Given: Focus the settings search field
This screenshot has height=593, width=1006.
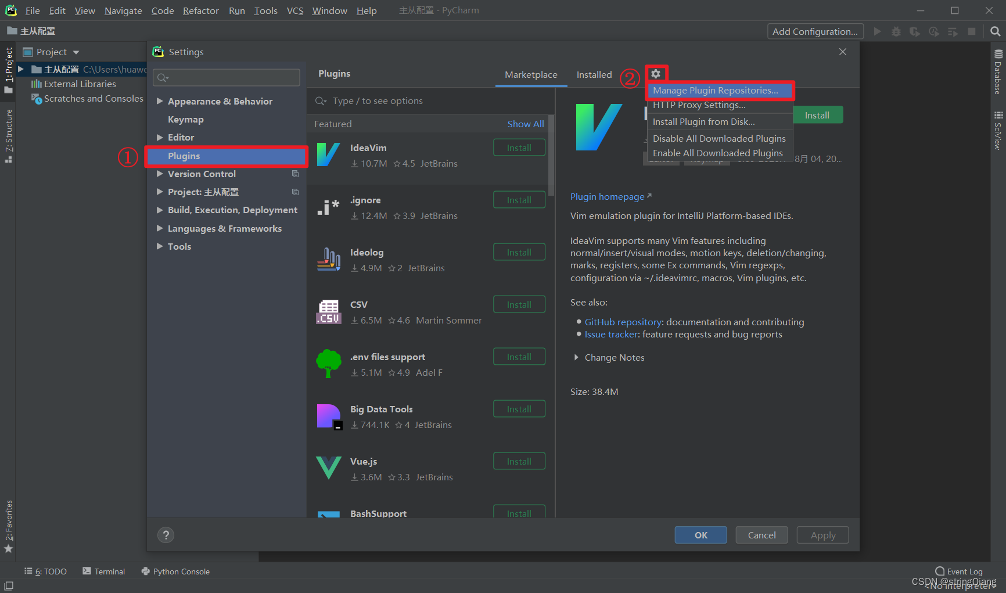Looking at the screenshot, I should coord(227,77).
